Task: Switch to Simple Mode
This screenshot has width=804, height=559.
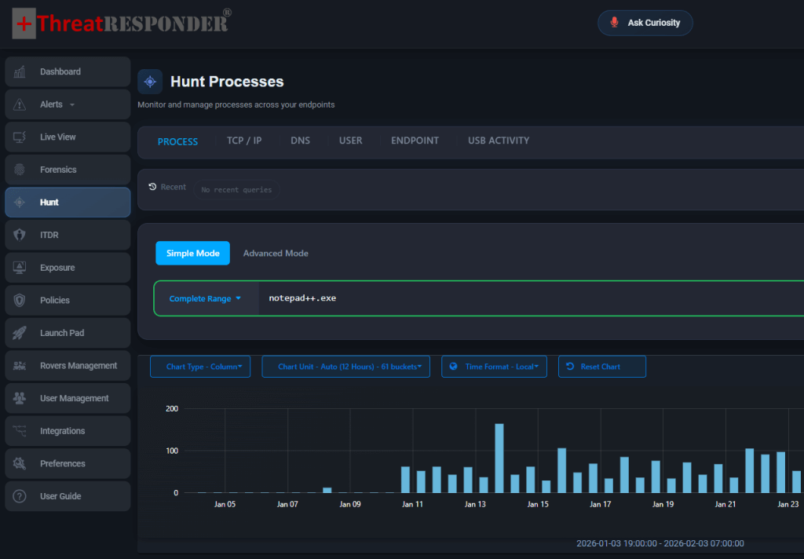Action: (x=192, y=254)
